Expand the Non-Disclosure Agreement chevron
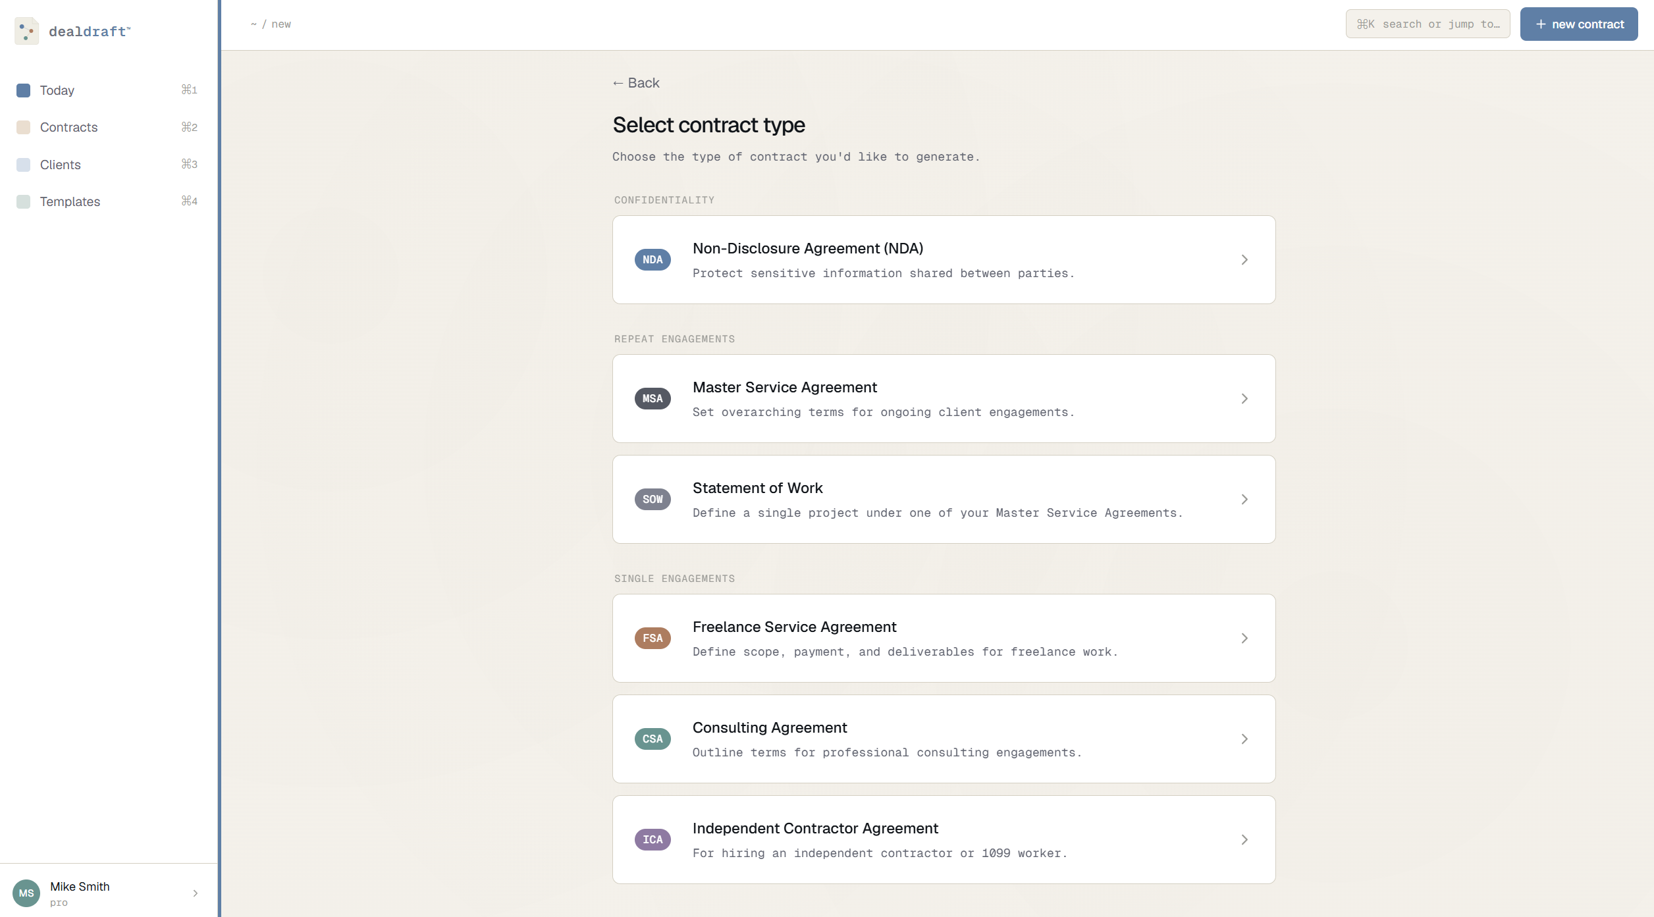The image size is (1654, 917). coord(1244,259)
